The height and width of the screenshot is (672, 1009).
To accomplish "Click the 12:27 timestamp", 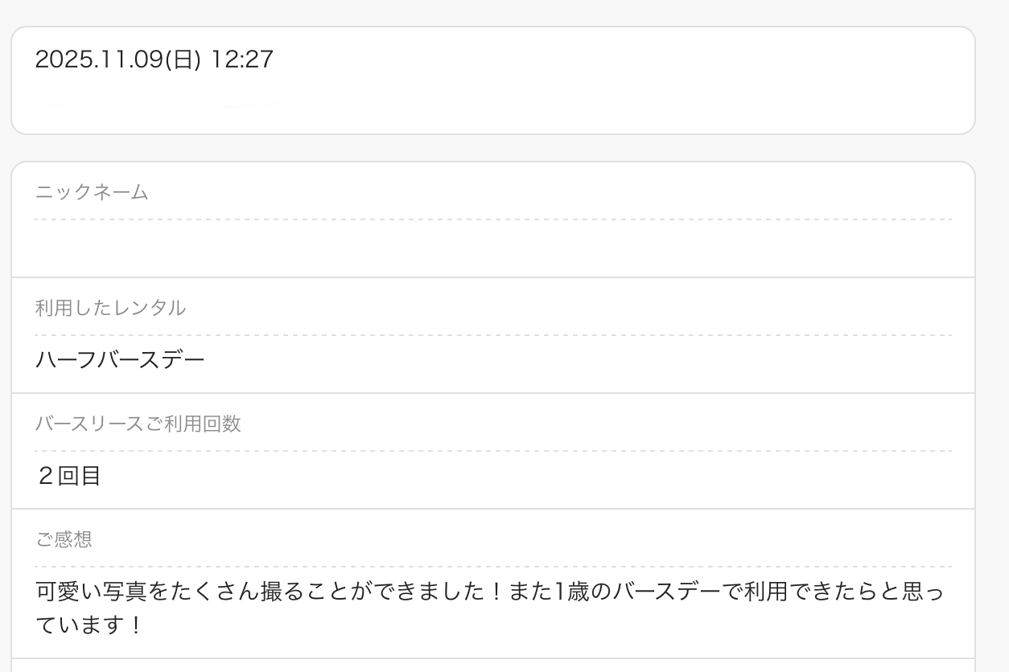I will 242,59.
